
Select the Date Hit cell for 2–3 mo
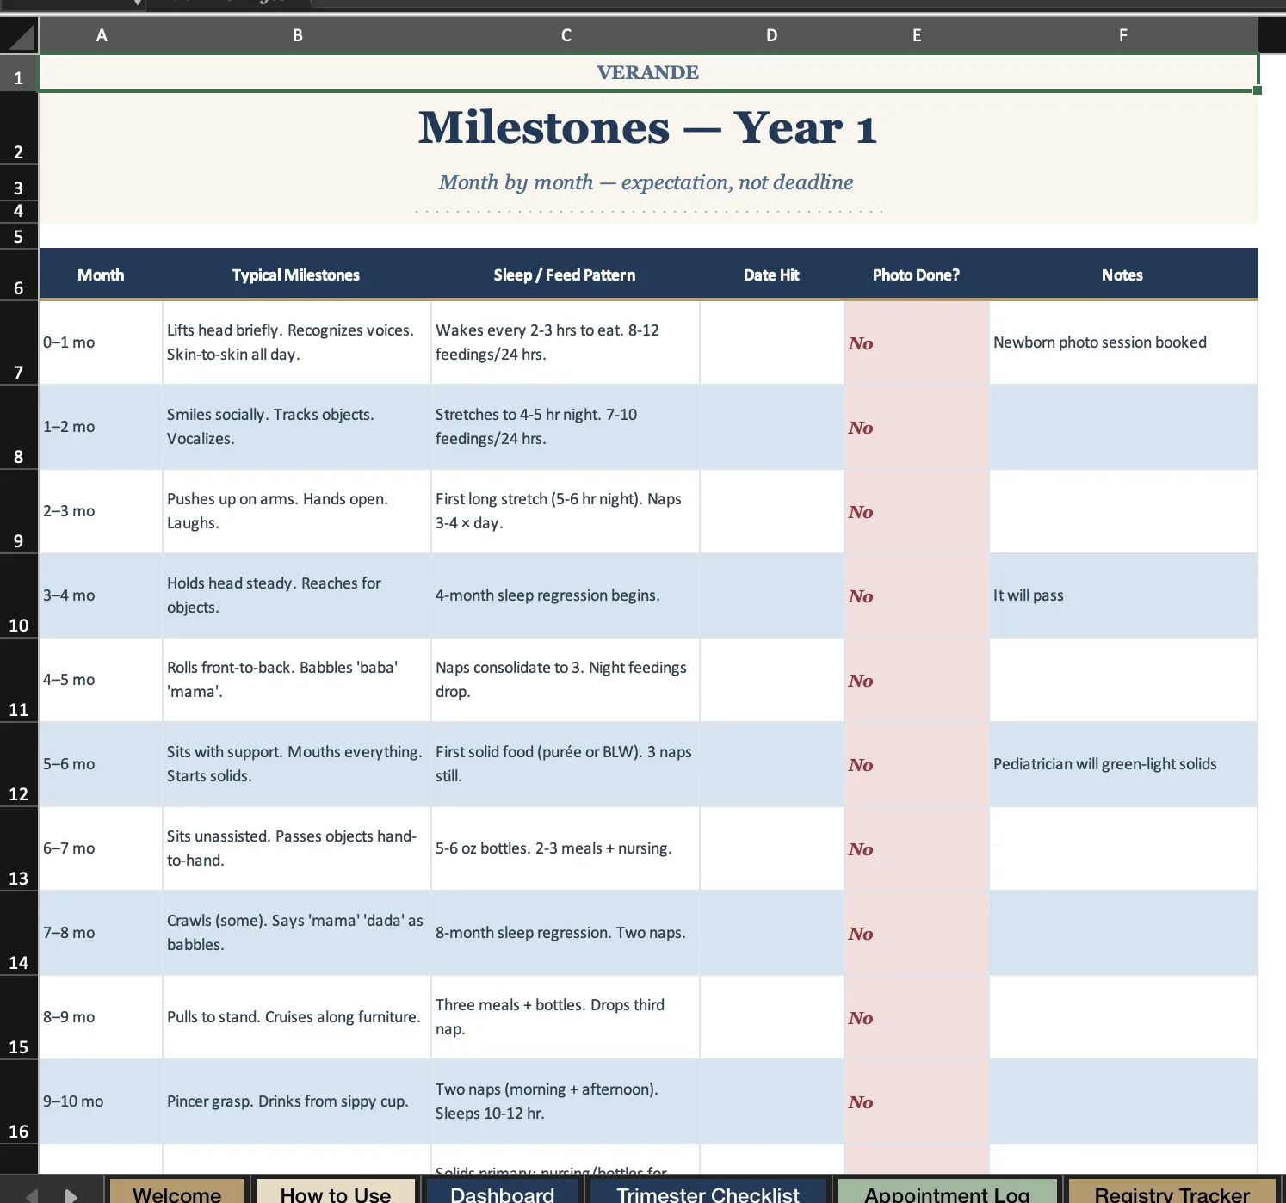click(771, 511)
